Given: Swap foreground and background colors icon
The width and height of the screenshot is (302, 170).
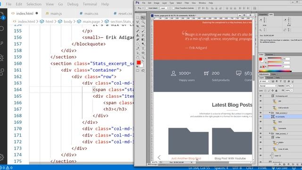Looking at the screenshot, I should point(143,61).
